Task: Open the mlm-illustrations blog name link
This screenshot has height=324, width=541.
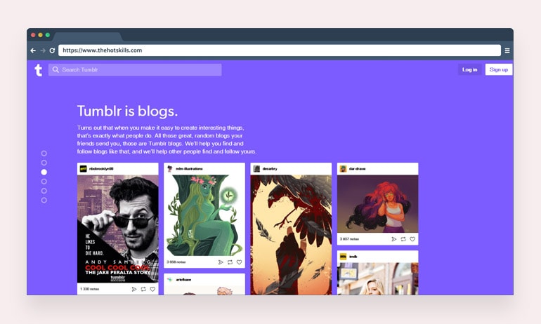Action: coord(189,169)
